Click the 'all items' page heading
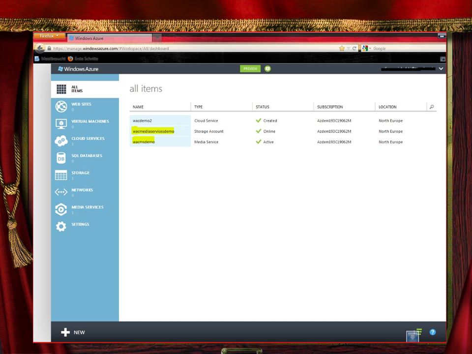 pyautogui.click(x=146, y=88)
